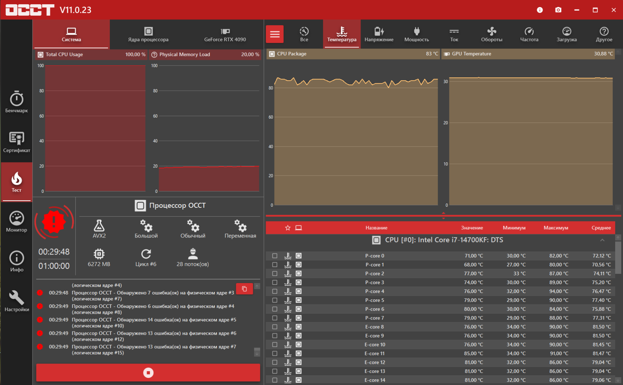
Task: Show Загрузка sensors category
Action: click(x=567, y=34)
